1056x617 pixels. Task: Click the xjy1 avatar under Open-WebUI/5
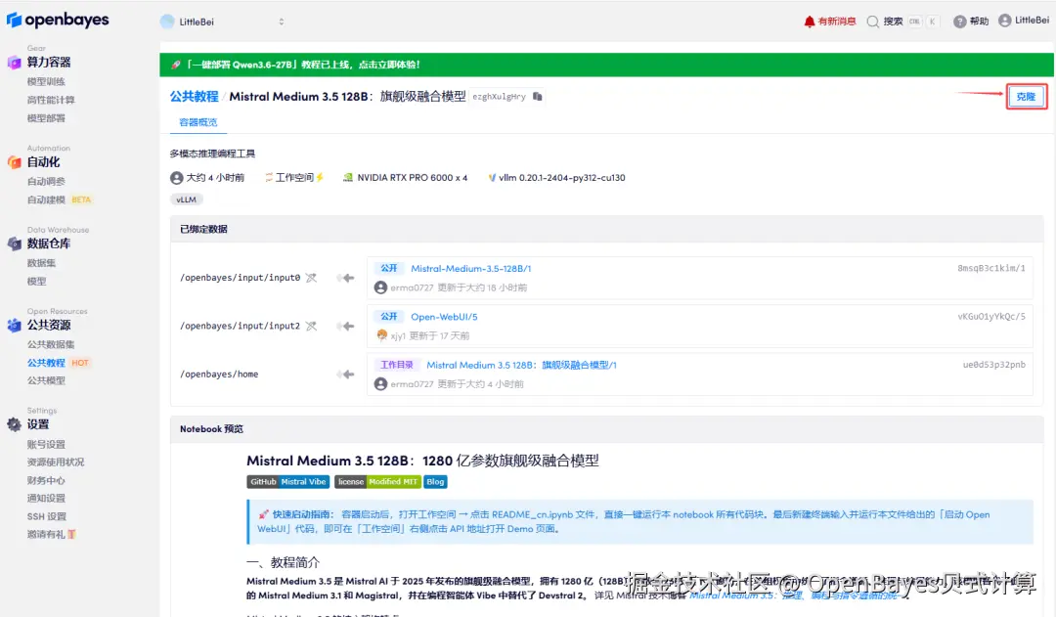pos(382,335)
